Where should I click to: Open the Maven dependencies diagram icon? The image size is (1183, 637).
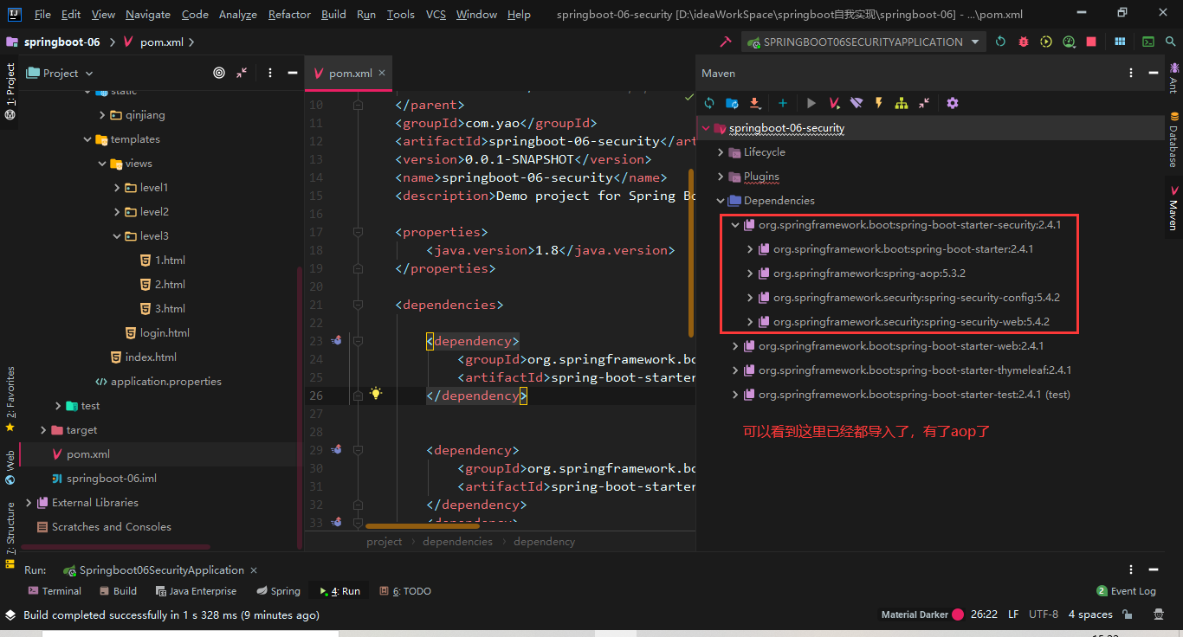click(902, 103)
